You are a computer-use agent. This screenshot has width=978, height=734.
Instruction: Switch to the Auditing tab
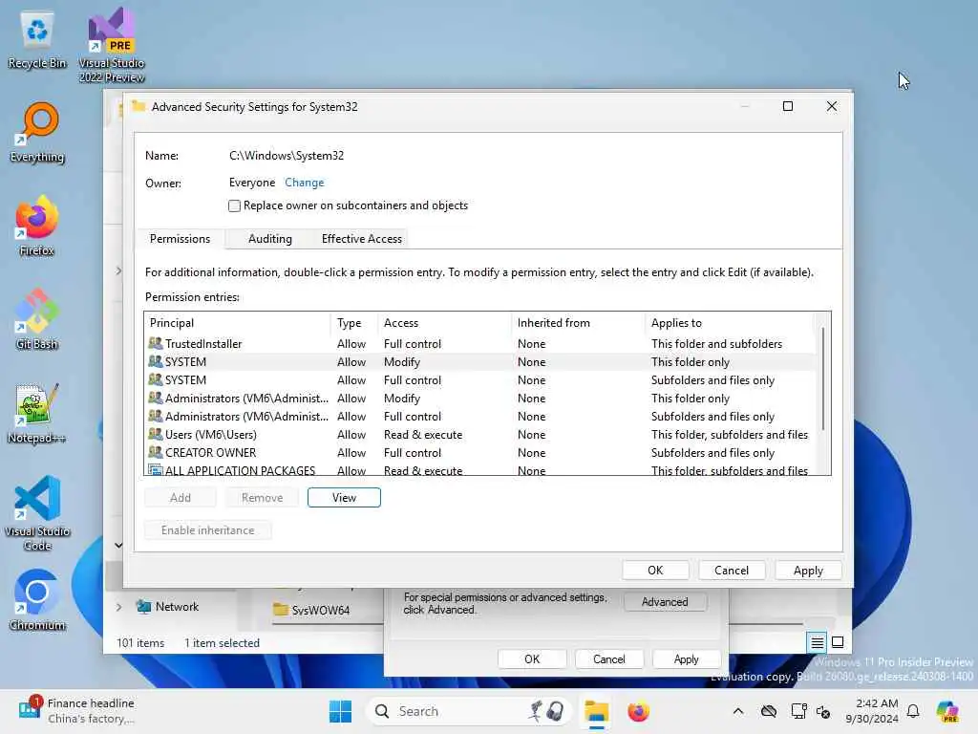[x=269, y=238]
